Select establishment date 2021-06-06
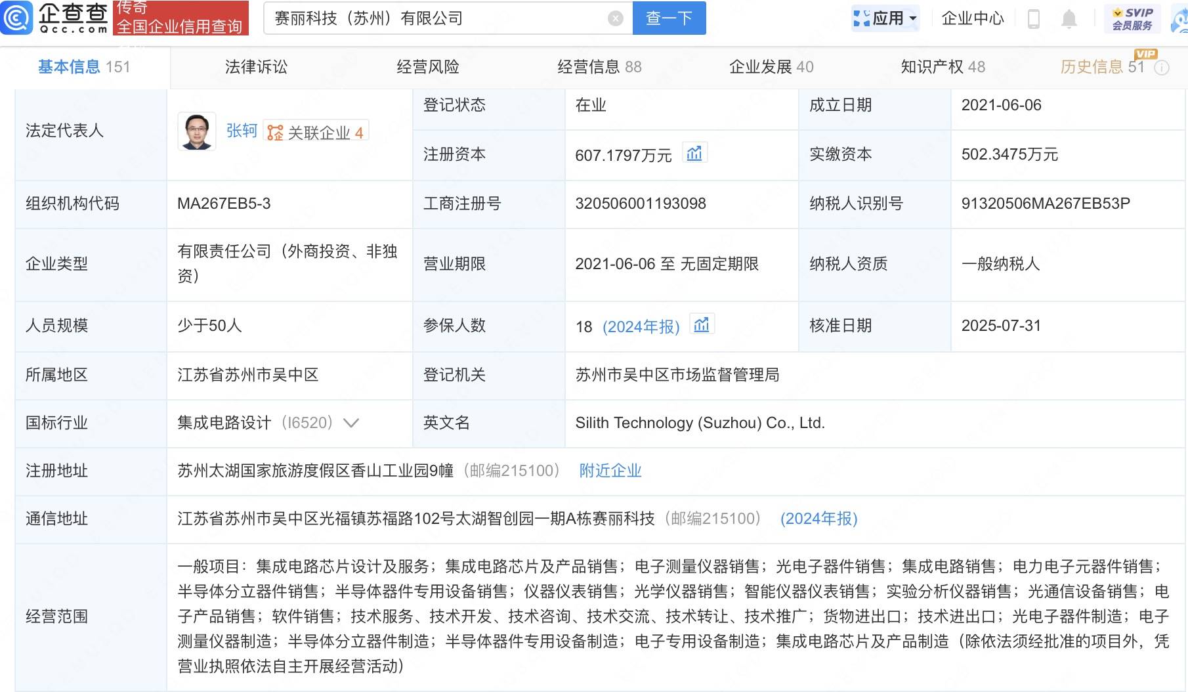This screenshot has width=1188, height=692. pyautogui.click(x=1002, y=105)
